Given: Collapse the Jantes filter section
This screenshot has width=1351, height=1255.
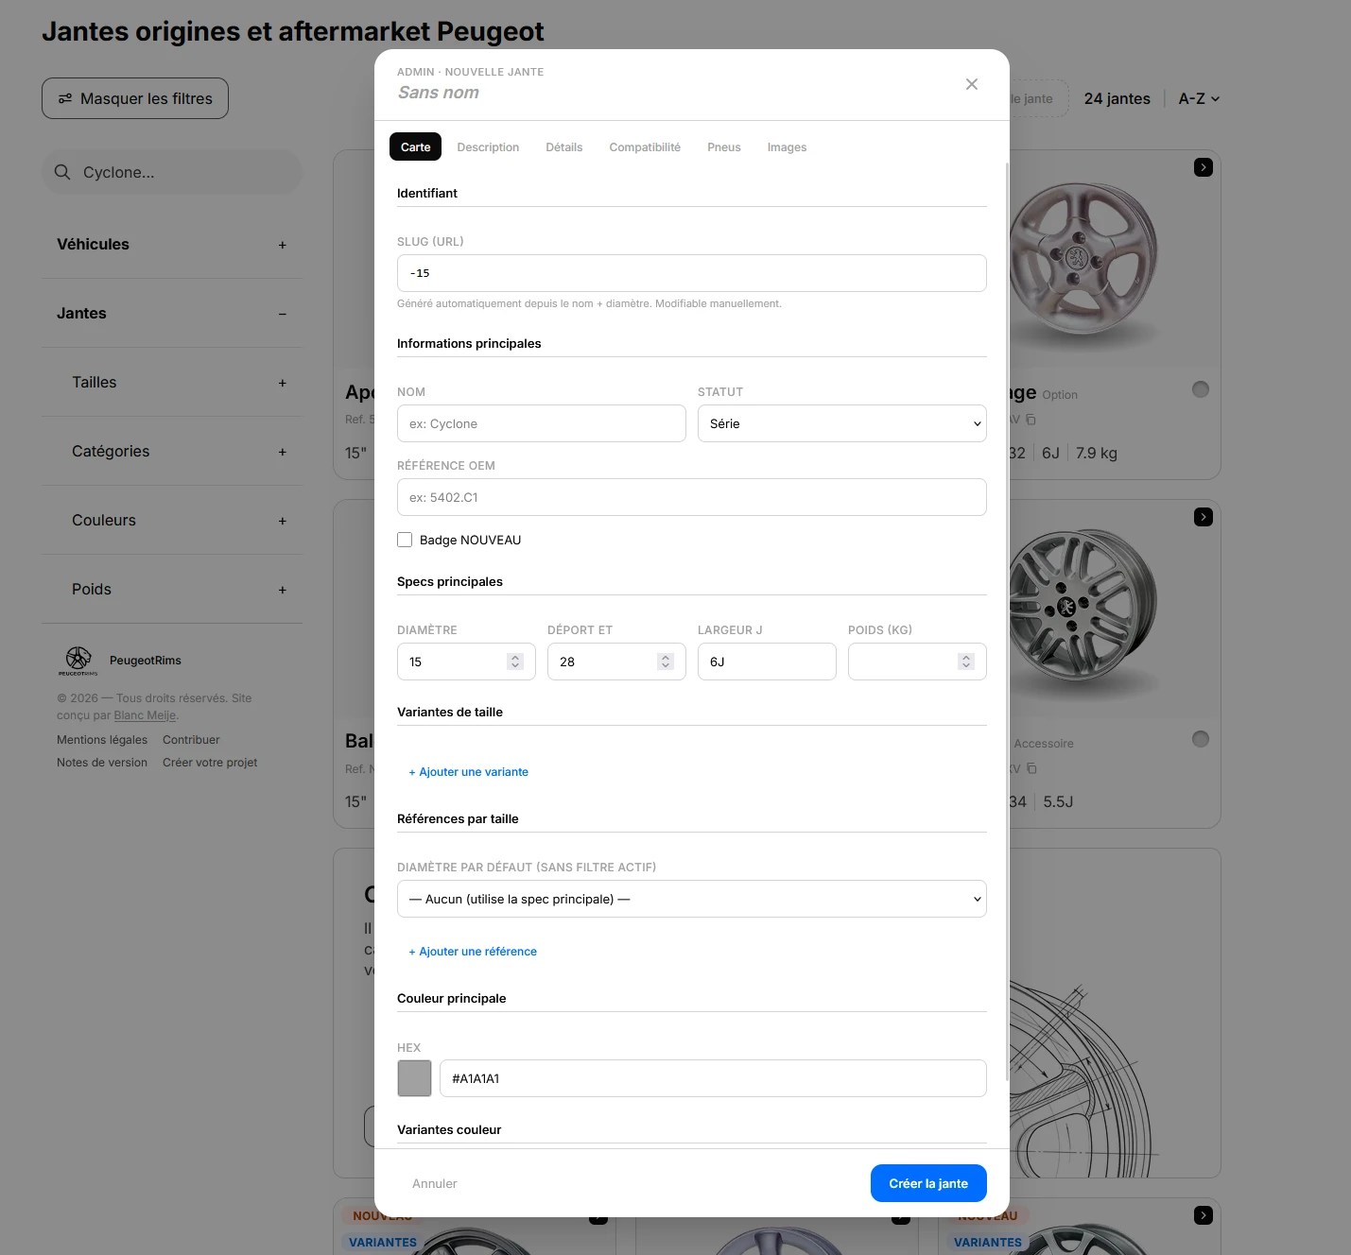Looking at the screenshot, I should tap(172, 313).
